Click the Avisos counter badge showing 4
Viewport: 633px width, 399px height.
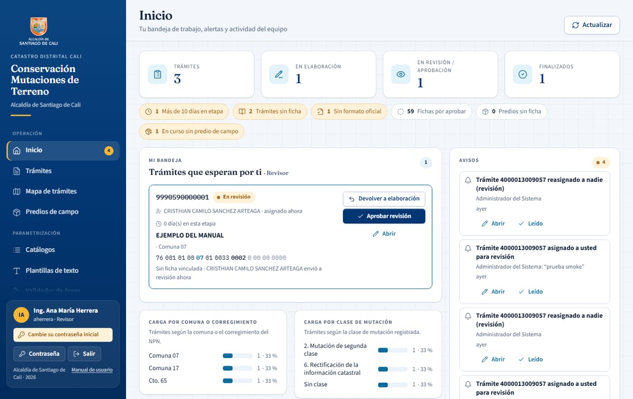[601, 162]
